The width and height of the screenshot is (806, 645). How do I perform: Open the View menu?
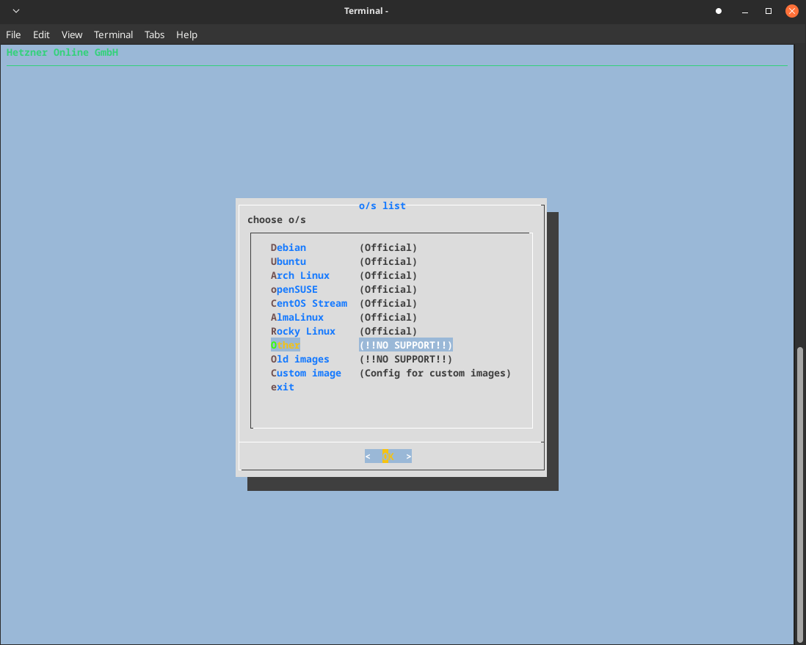coord(72,34)
